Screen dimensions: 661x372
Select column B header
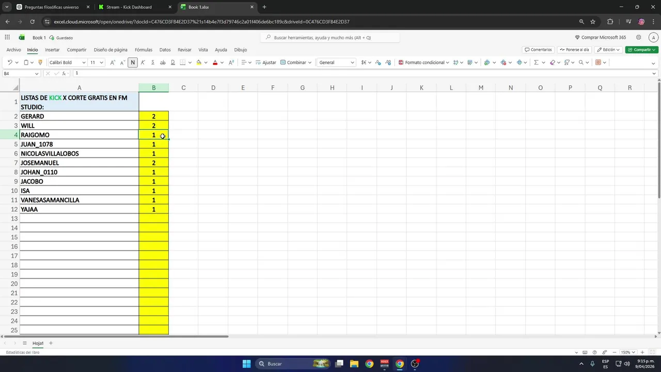pyautogui.click(x=153, y=88)
